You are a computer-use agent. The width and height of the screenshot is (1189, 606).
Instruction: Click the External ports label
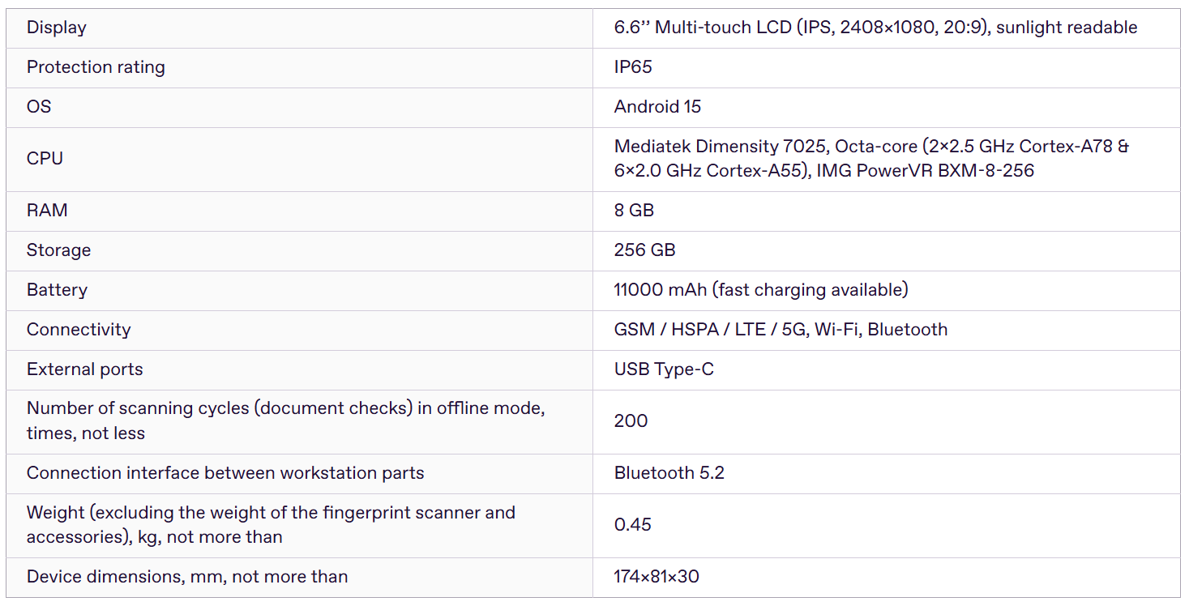pyautogui.click(x=84, y=369)
